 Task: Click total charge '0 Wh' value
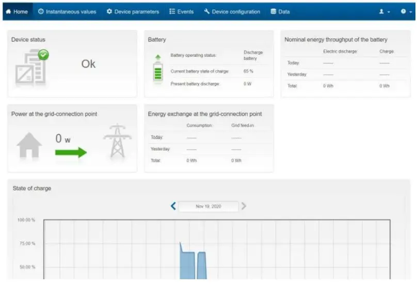[x=384, y=86]
